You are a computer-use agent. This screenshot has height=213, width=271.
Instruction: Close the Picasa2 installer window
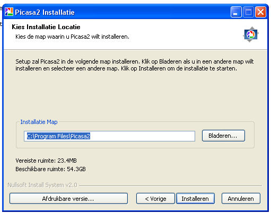pos(260,12)
